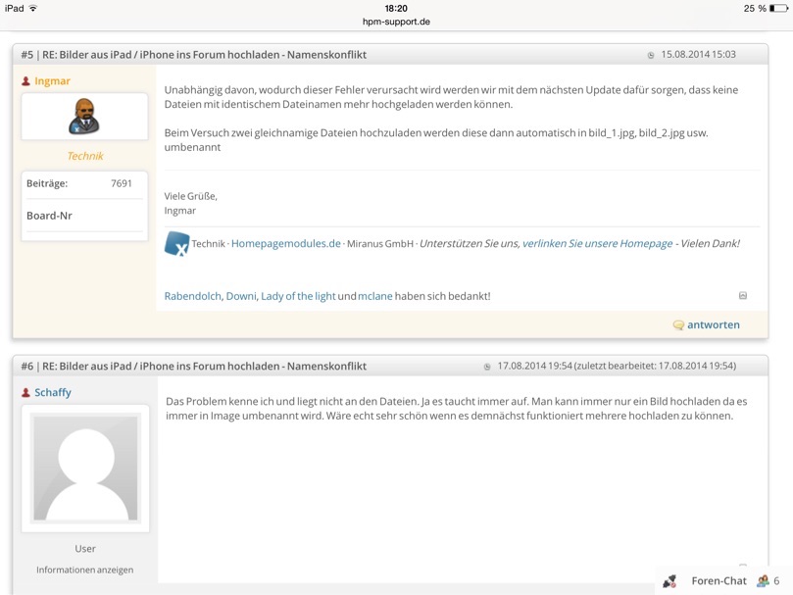The height and width of the screenshot is (595, 793).
Task: Click the user icon beside Schaffy's name
Action: (26, 393)
